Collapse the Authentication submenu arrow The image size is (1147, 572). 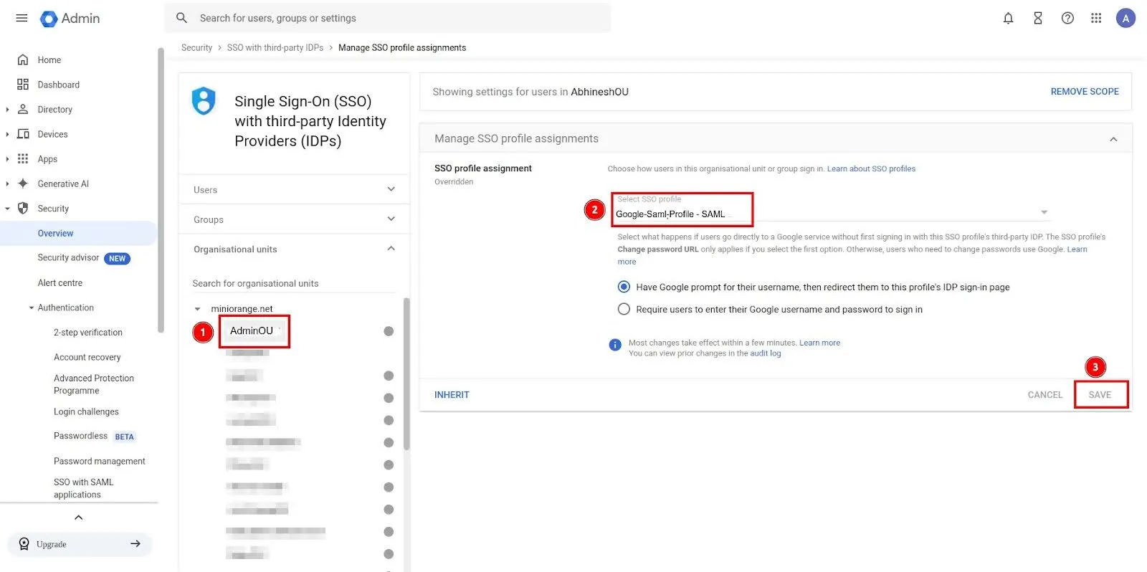31,308
